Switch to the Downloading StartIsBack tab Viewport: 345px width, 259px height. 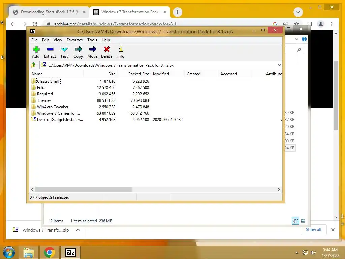[49, 12]
